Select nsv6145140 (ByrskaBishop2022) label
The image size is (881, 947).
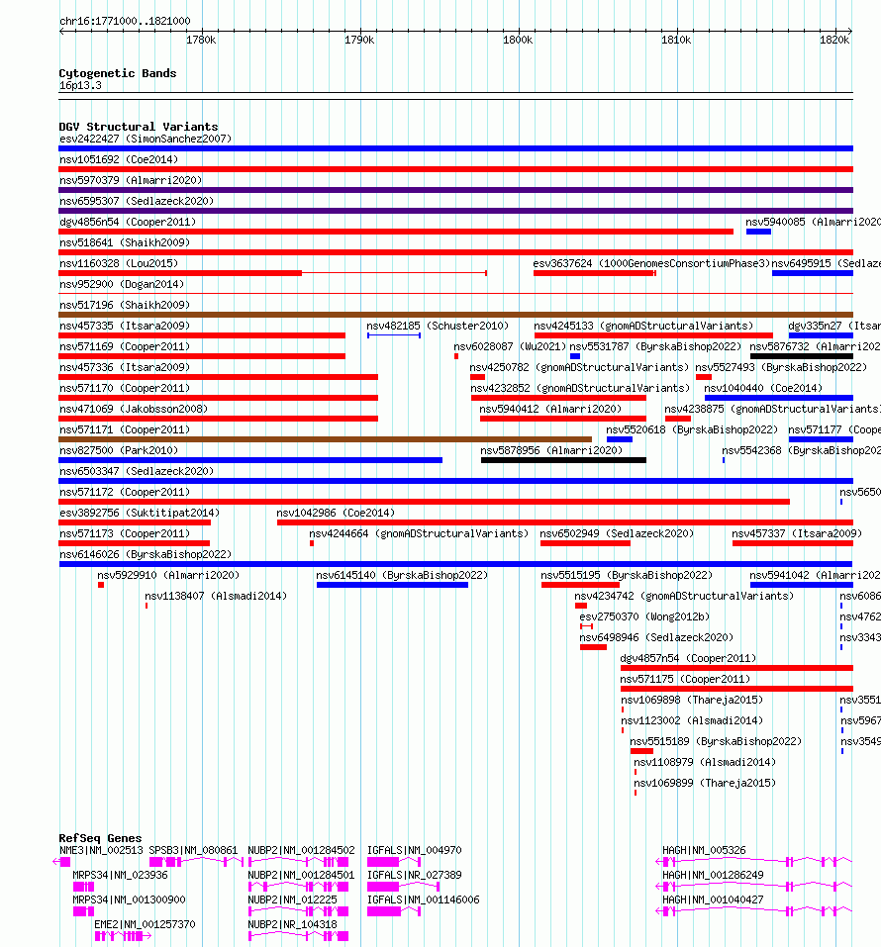[402, 576]
